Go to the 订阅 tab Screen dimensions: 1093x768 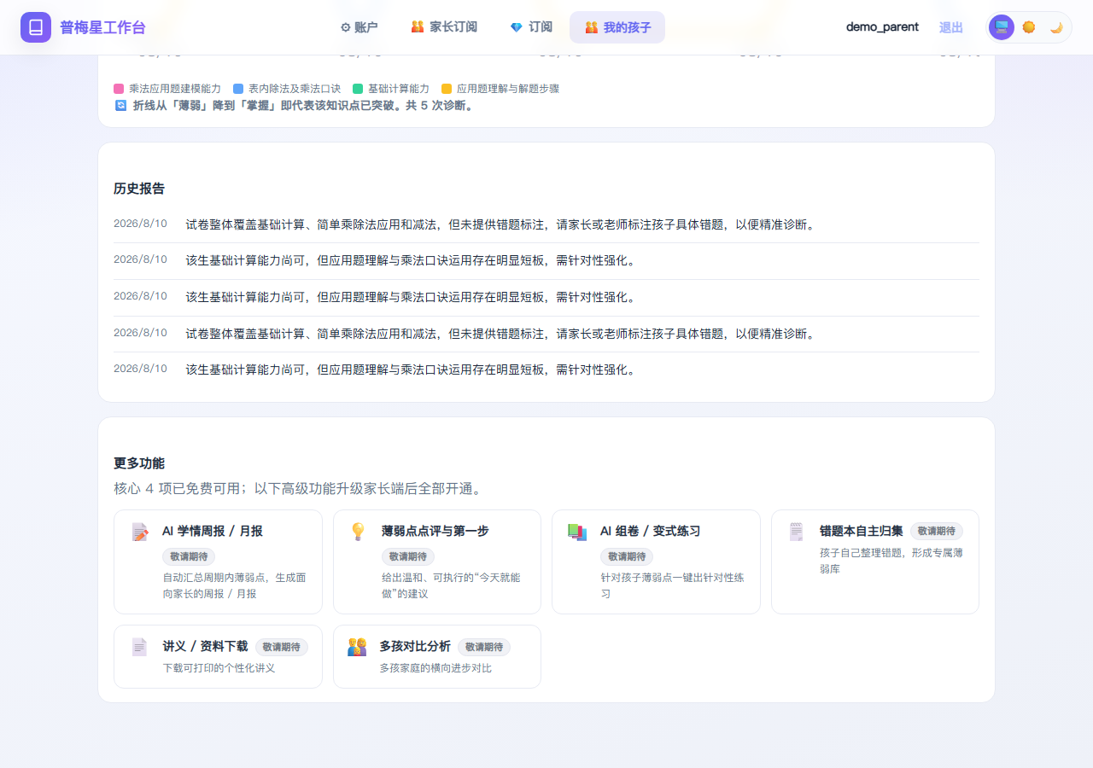click(x=531, y=27)
